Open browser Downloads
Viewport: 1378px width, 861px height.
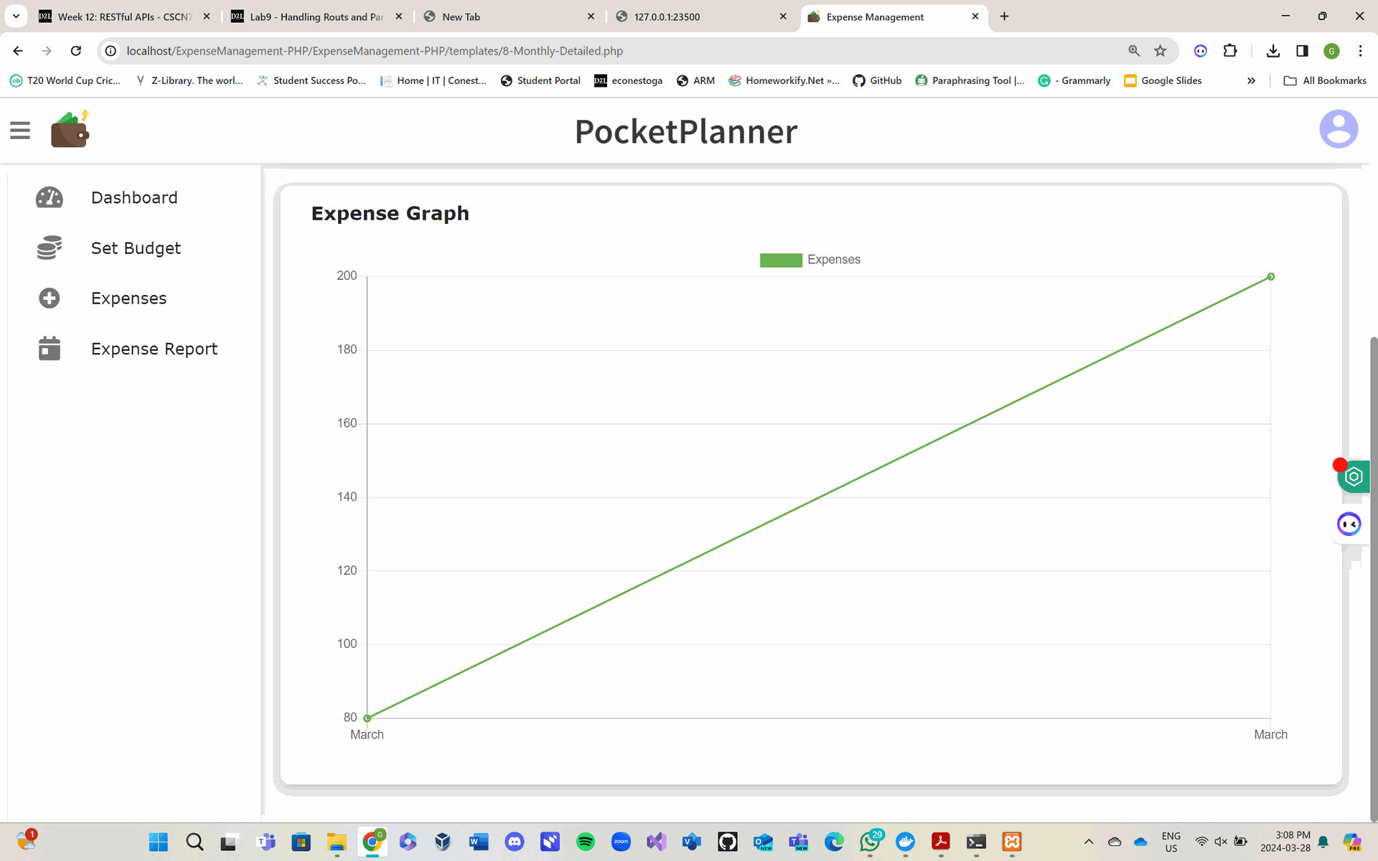coord(1273,50)
